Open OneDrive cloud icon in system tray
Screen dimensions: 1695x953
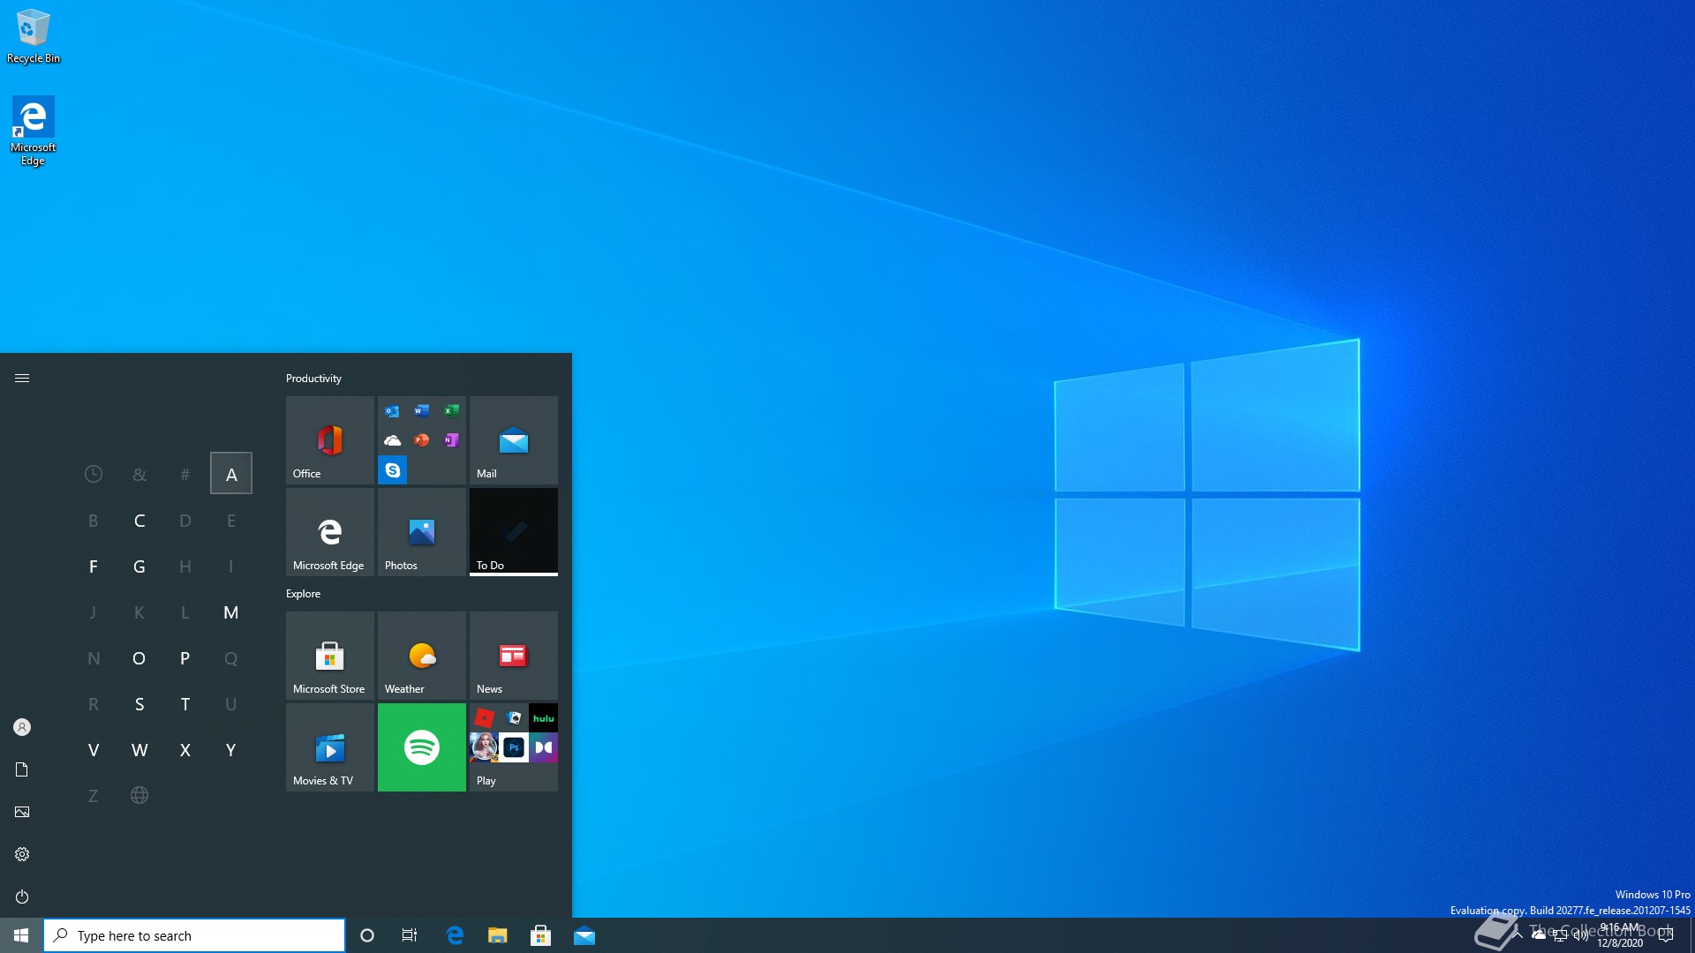click(x=1539, y=935)
